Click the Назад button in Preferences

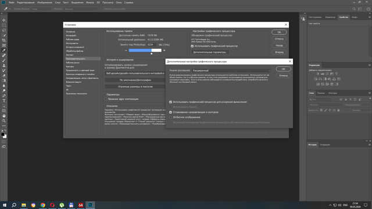click(279, 45)
